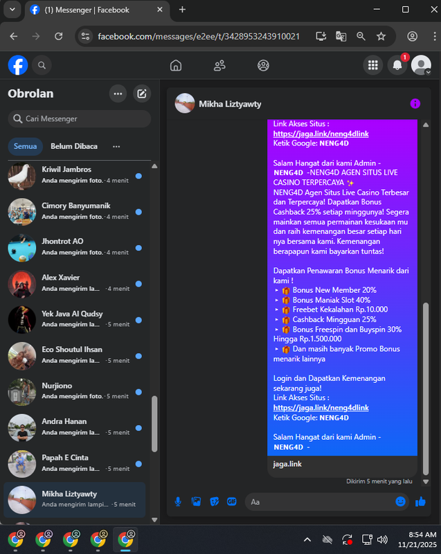Image resolution: width=441 pixels, height=554 pixels.
Task: Open Chrome three-dot menu
Action: point(435,36)
